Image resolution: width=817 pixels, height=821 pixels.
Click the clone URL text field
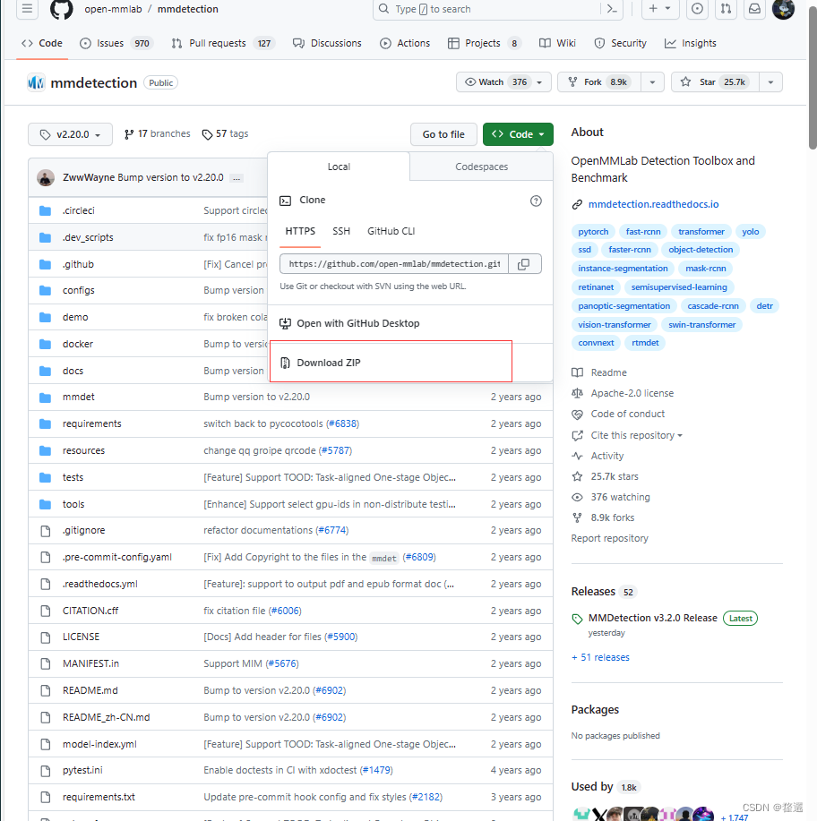pyautogui.click(x=394, y=264)
